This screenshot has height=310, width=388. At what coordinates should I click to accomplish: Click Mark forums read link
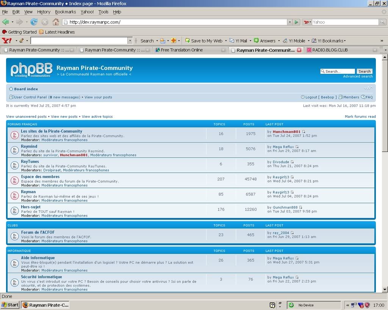pyautogui.click(x=360, y=117)
